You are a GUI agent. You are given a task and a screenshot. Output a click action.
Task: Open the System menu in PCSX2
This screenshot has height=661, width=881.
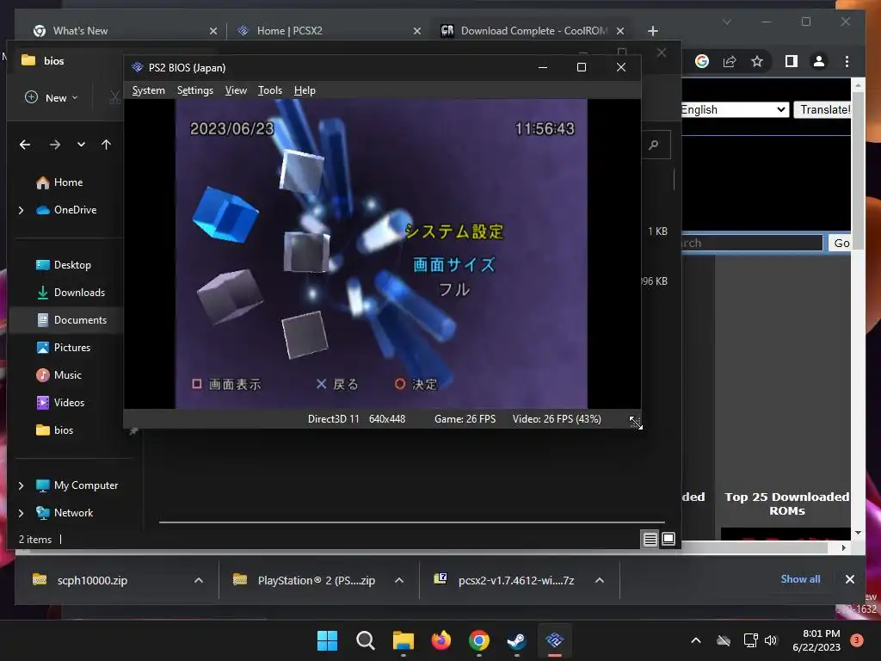click(x=148, y=90)
